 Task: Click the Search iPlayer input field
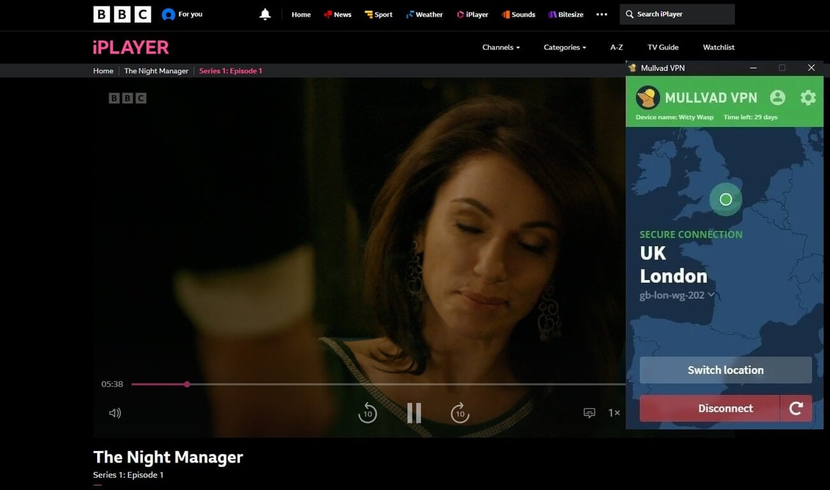pyautogui.click(x=677, y=13)
